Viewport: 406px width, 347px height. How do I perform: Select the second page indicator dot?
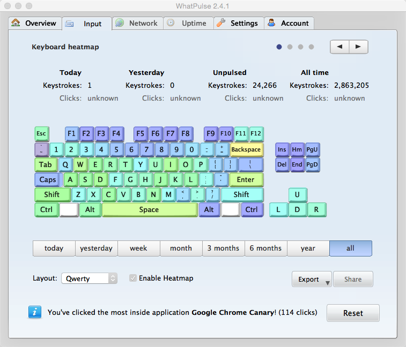290,47
